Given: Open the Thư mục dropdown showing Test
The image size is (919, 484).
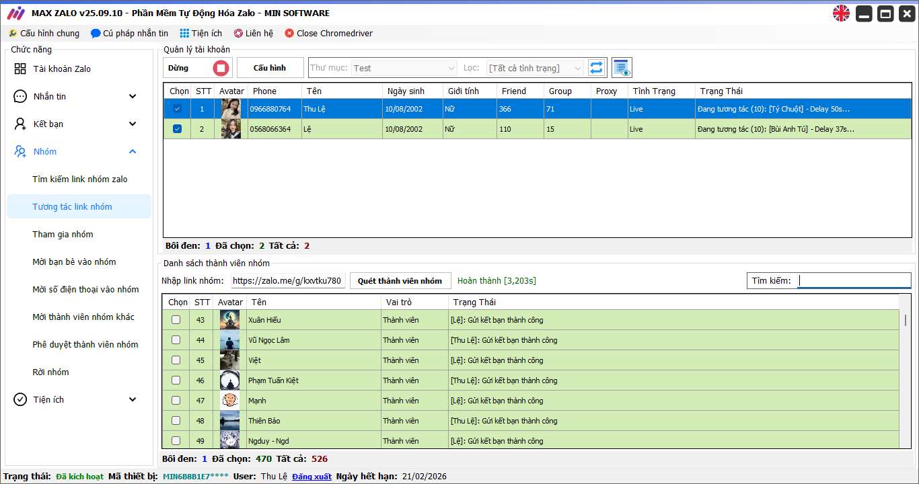Looking at the screenshot, I should coord(404,68).
